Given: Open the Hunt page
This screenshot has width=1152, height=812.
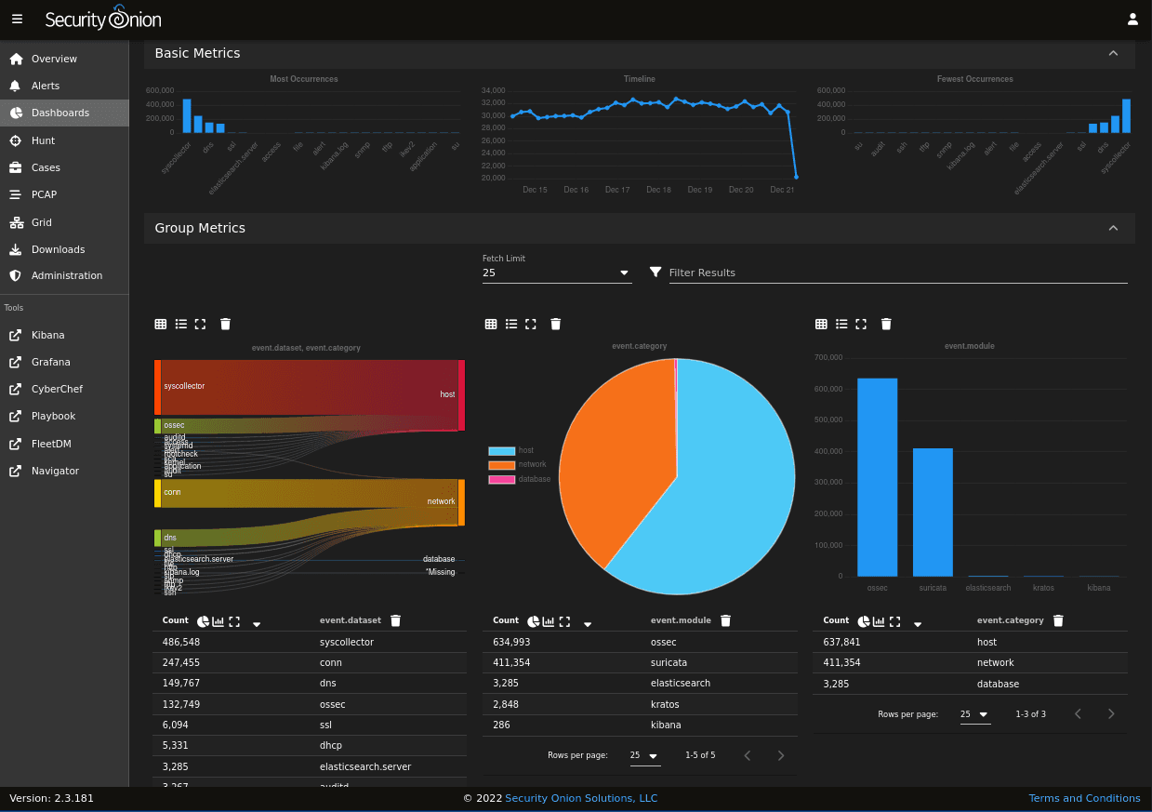Looking at the screenshot, I should [64, 140].
